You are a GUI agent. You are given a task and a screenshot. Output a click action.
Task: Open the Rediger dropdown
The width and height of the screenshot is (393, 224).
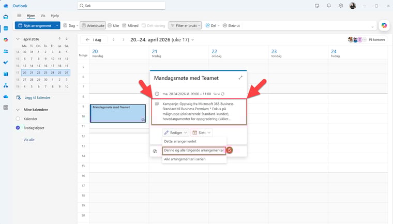[x=176, y=133]
